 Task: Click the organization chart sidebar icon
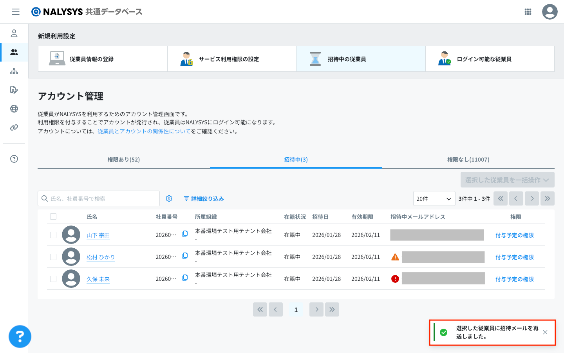click(x=14, y=71)
